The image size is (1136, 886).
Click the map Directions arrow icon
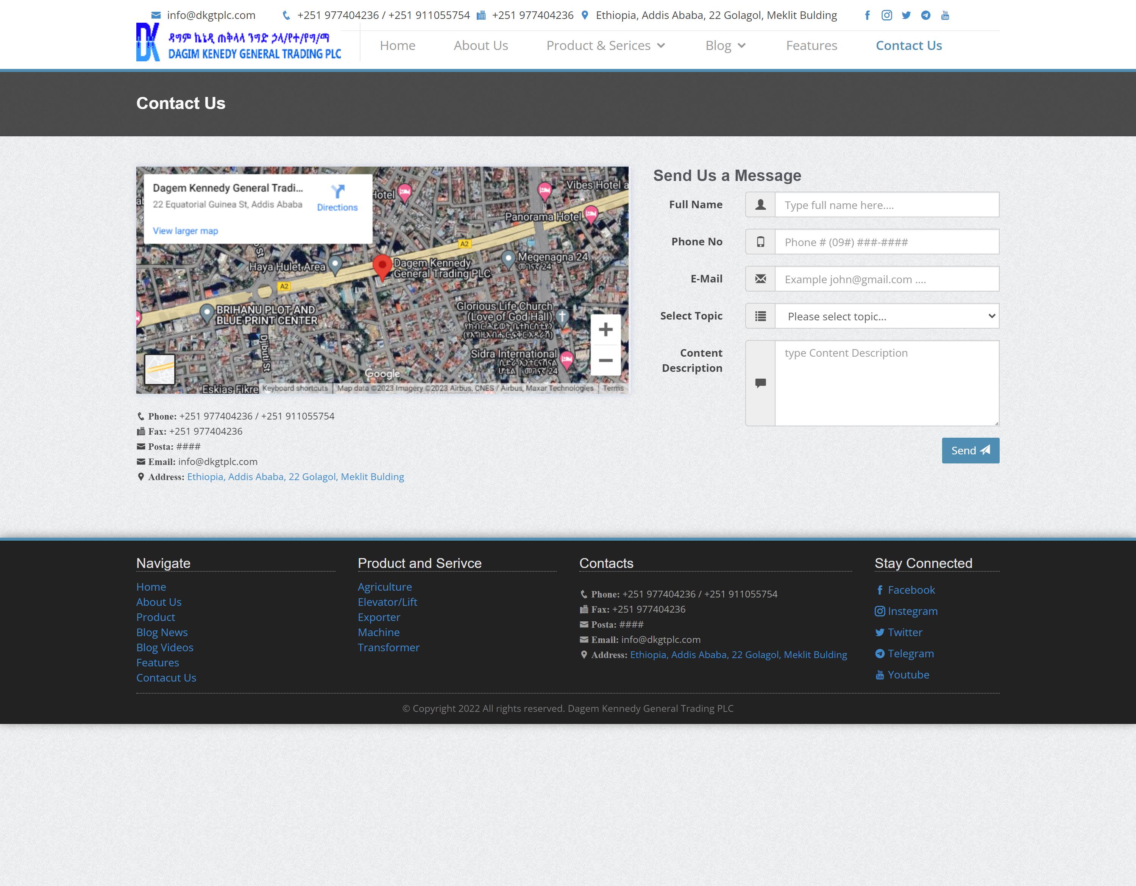[x=337, y=191]
